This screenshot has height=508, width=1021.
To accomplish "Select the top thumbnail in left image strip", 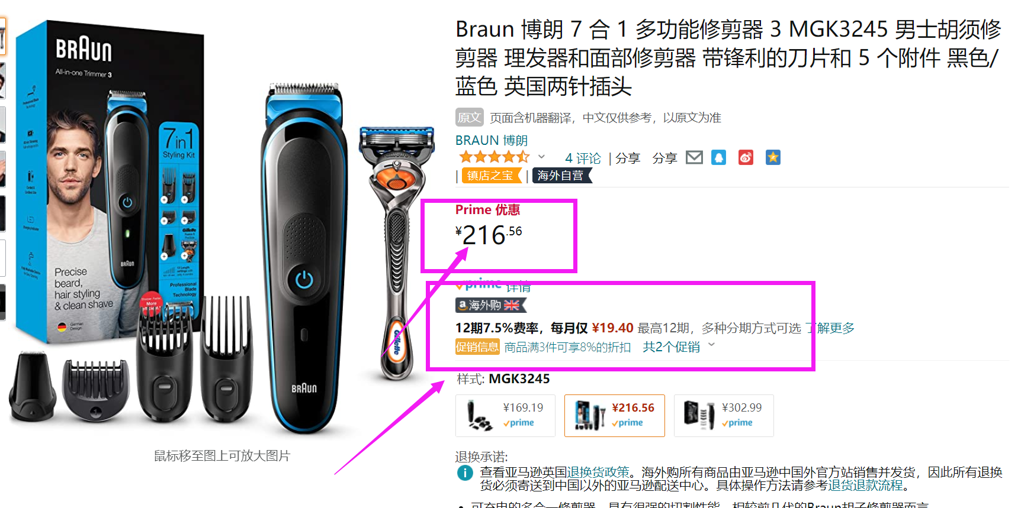I will click(x=2, y=37).
